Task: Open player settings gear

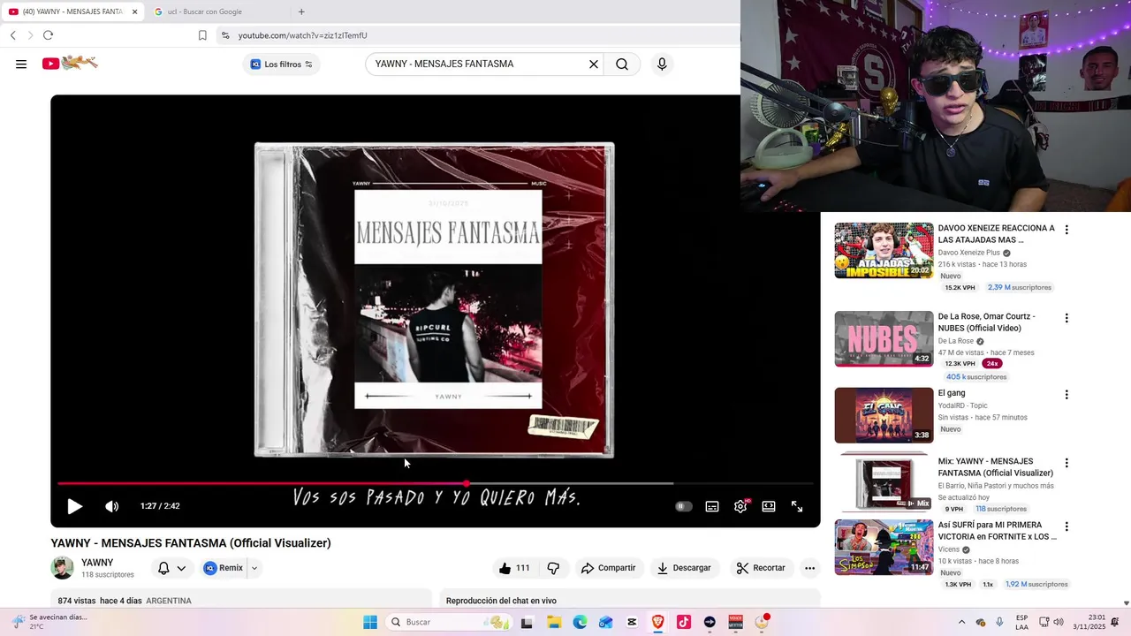Action: 740,506
